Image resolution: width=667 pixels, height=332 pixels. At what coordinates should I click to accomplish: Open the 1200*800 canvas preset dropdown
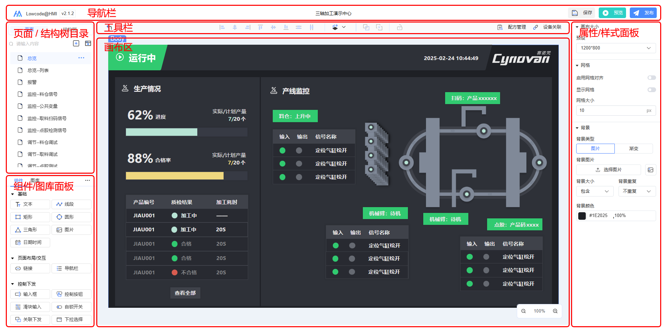[615, 48]
